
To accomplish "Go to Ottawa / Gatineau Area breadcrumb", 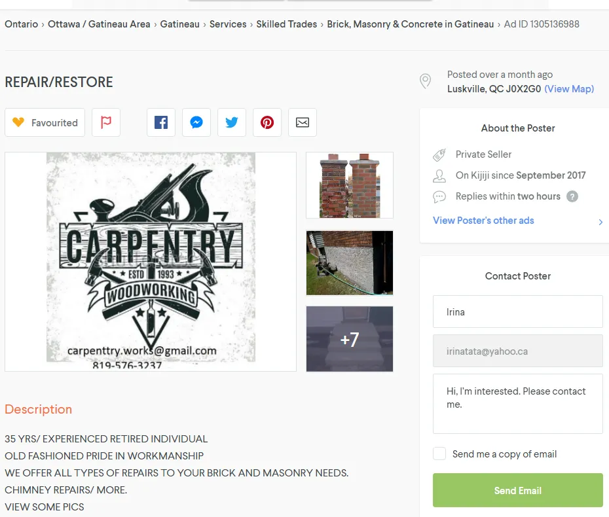I will click(99, 24).
